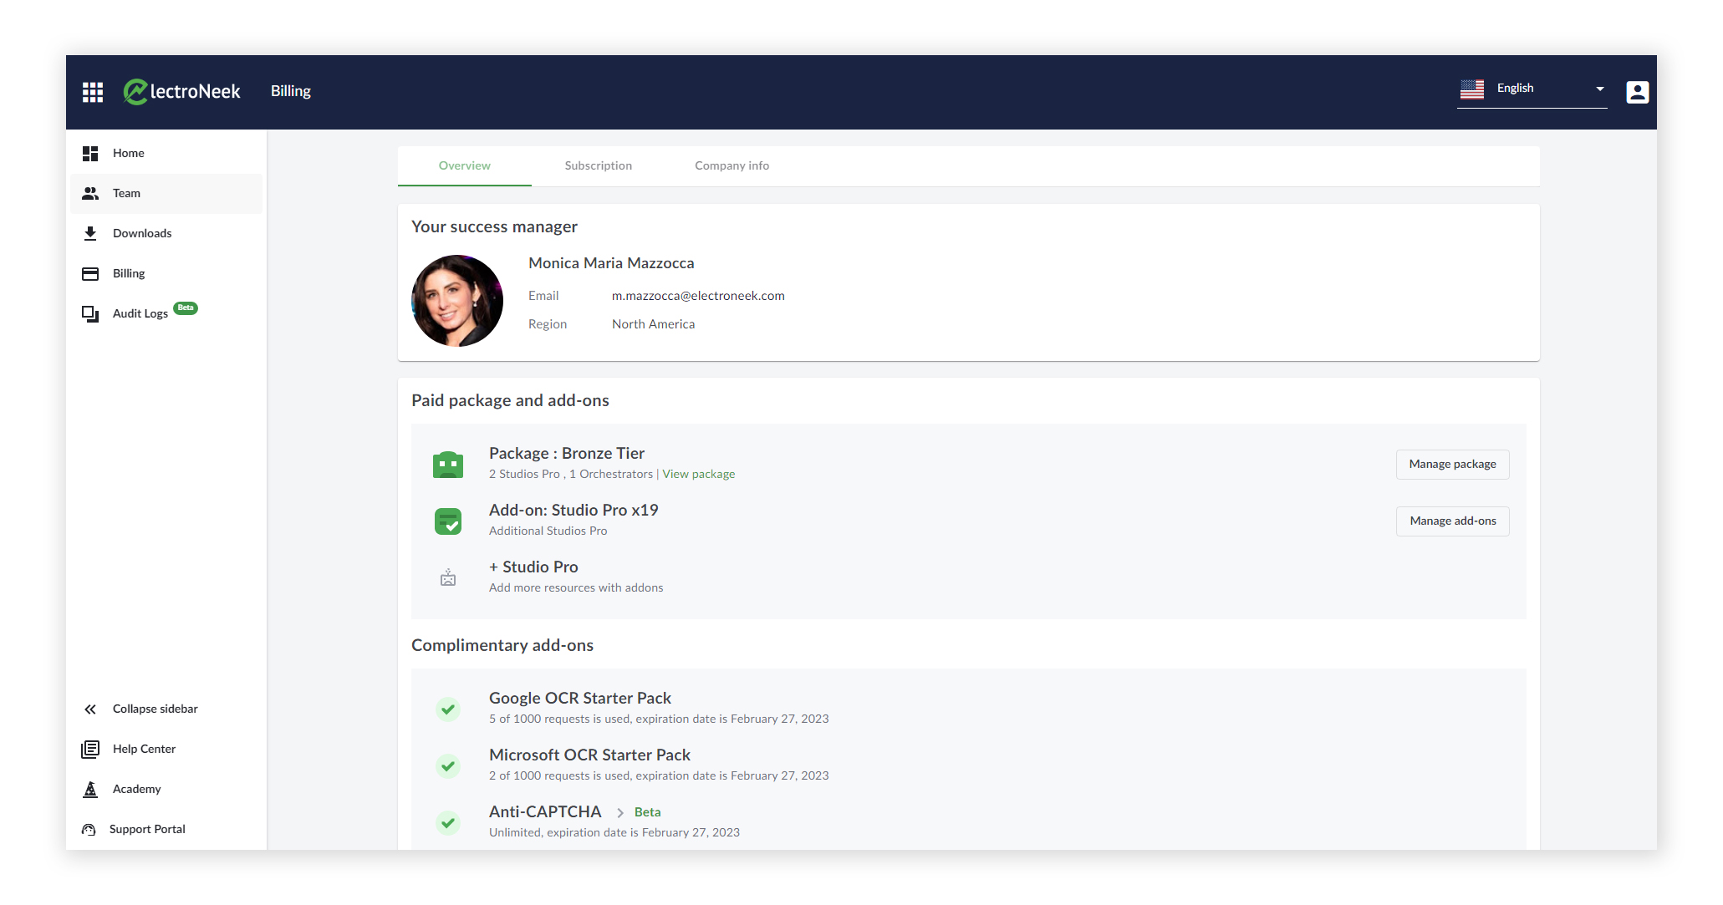Toggle the Anti-CAPTCHA Beta checkmark
Screen dimensions: 1723x905
tap(449, 820)
